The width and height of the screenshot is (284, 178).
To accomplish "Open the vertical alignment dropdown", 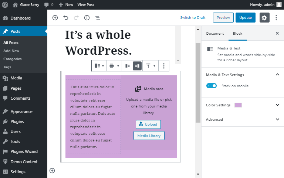I will (x=151, y=66).
